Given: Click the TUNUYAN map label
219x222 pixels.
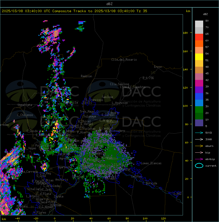Looking at the screenshot, I should coord(56,205).
